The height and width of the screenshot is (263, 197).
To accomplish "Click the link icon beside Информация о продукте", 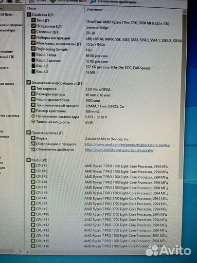I will [34, 144].
